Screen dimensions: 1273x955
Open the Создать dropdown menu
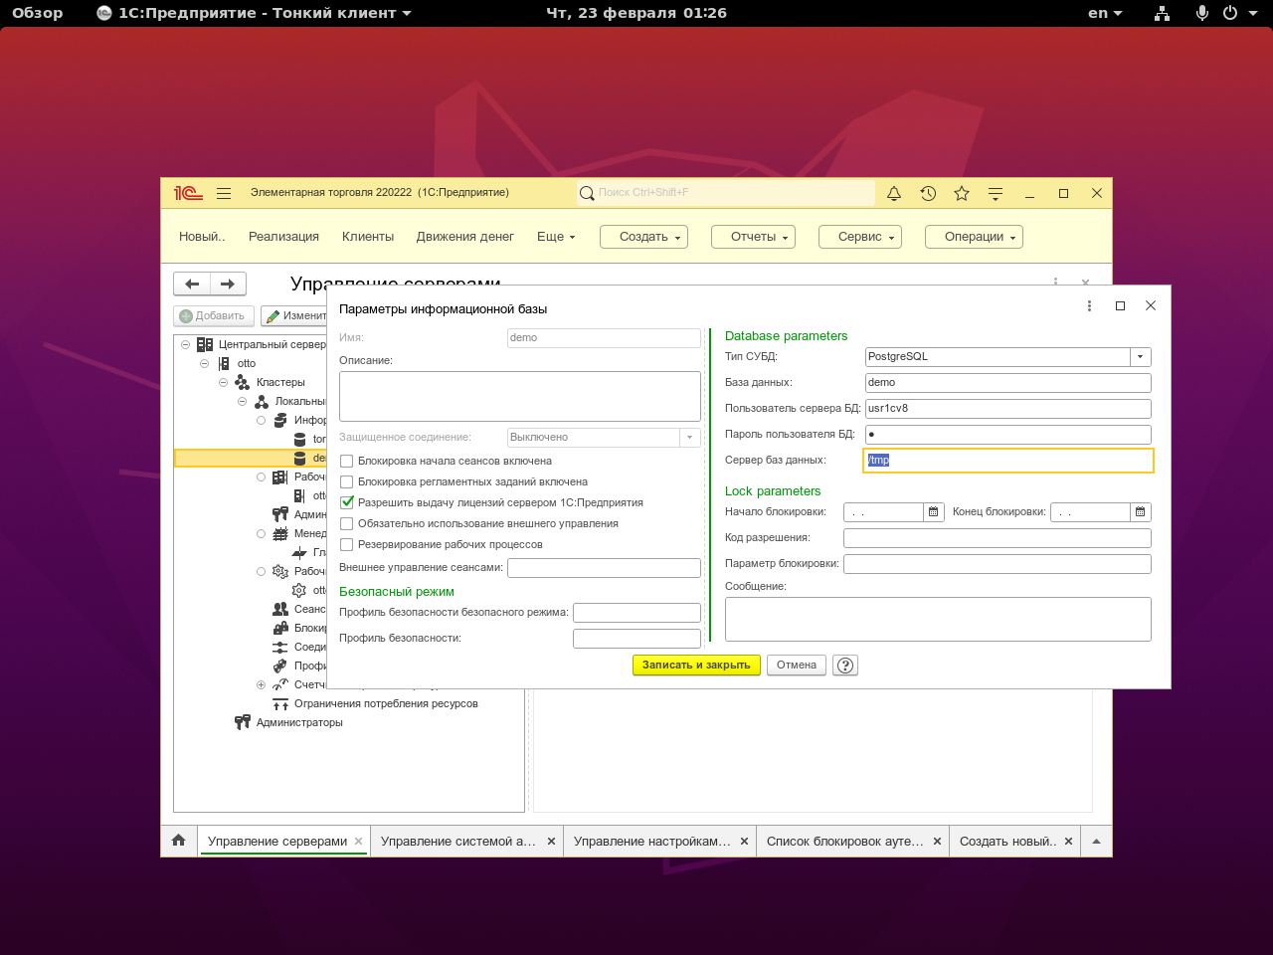[x=644, y=237]
